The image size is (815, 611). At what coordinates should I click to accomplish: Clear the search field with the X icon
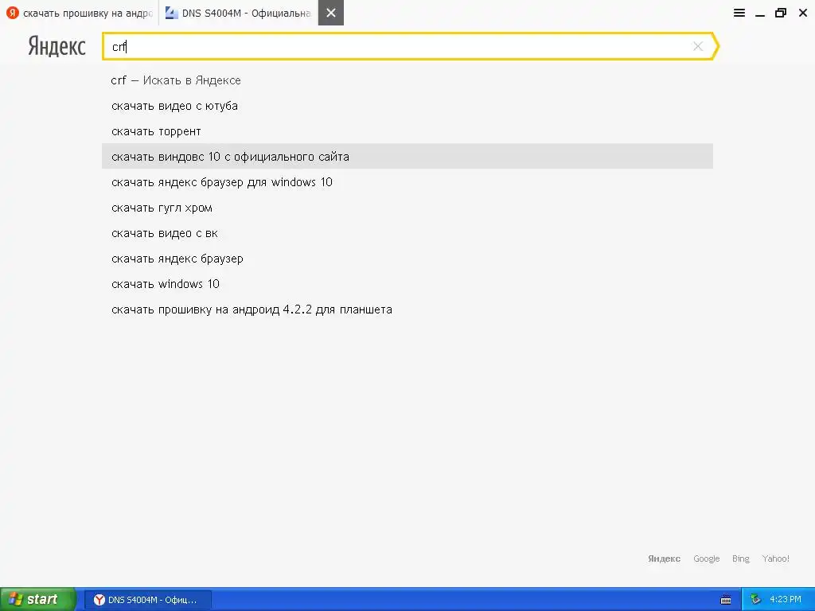697,46
